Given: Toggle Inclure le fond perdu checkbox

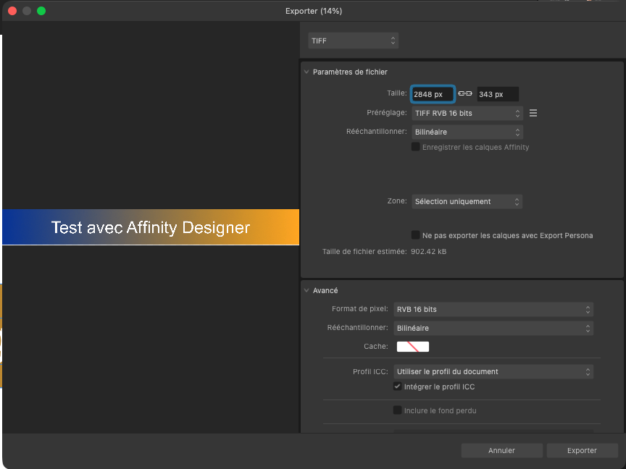Looking at the screenshot, I should 397,410.
